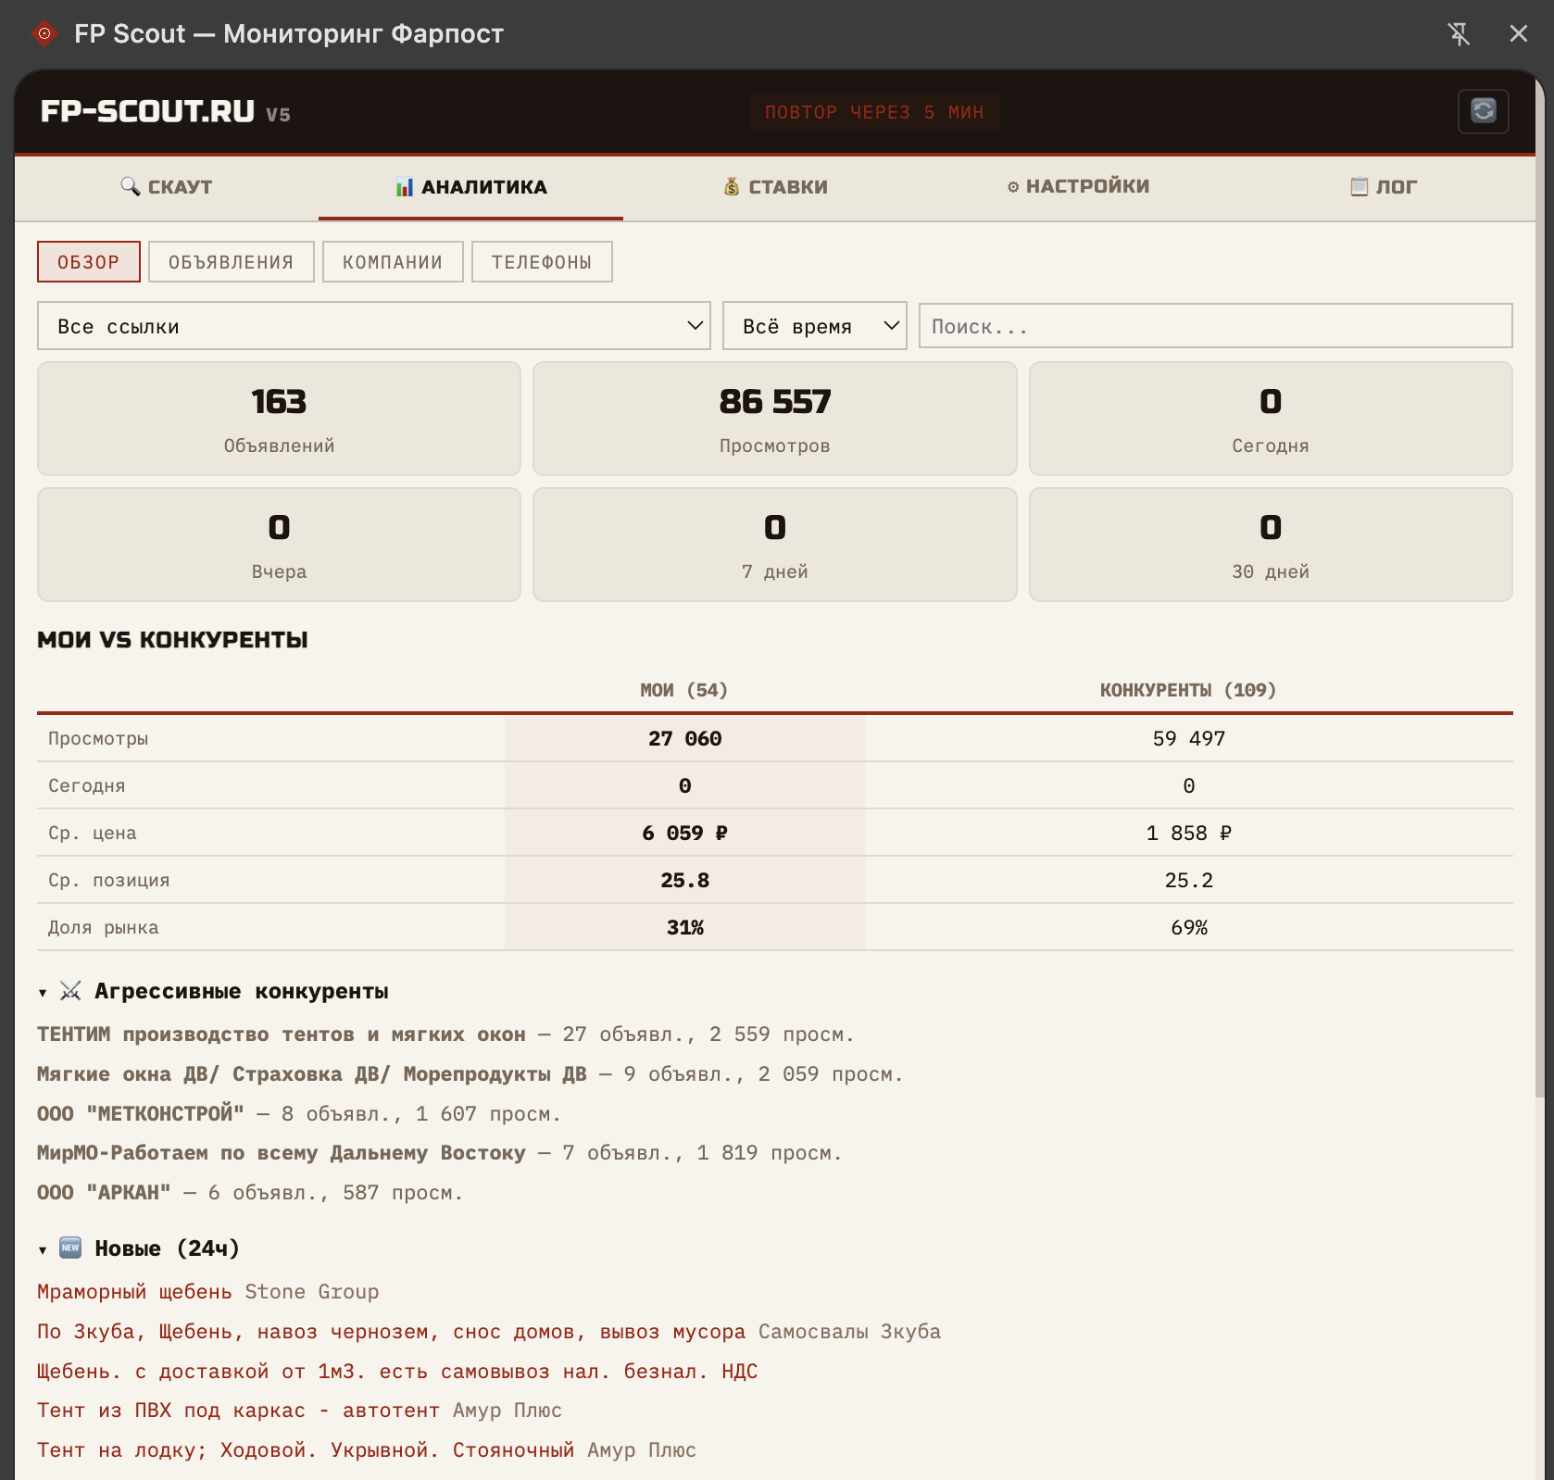Switch to the Ставки tab

click(x=775, y=187)
